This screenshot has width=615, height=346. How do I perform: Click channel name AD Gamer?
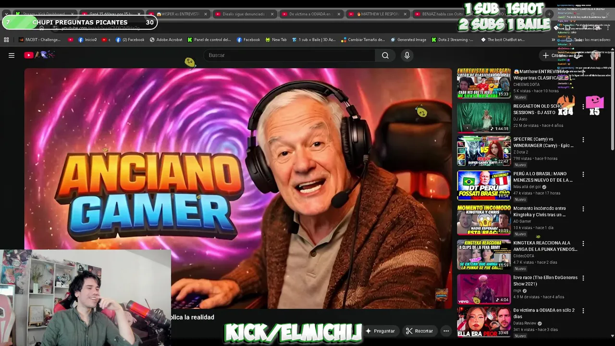click(522, 222)
